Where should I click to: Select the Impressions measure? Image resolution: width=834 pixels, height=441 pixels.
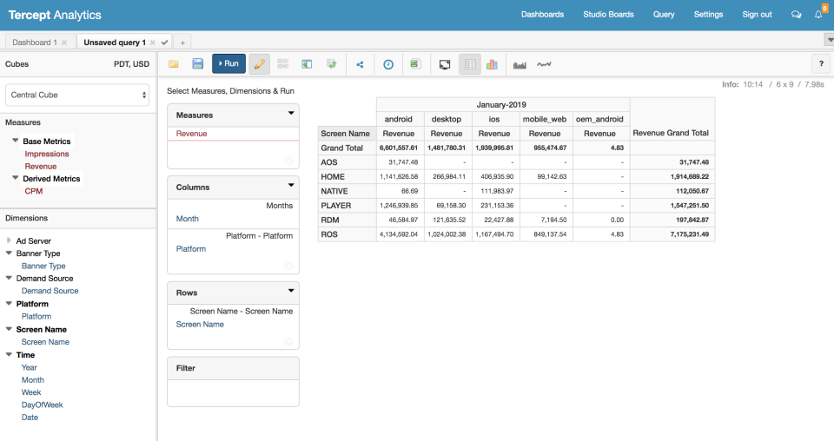tap(47, 154)
